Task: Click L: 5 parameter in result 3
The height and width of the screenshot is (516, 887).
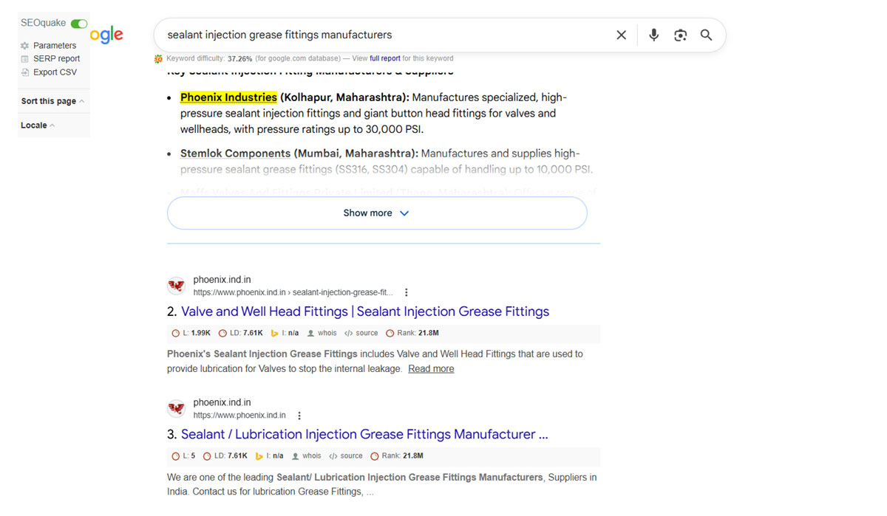Action: pos(183,456)
